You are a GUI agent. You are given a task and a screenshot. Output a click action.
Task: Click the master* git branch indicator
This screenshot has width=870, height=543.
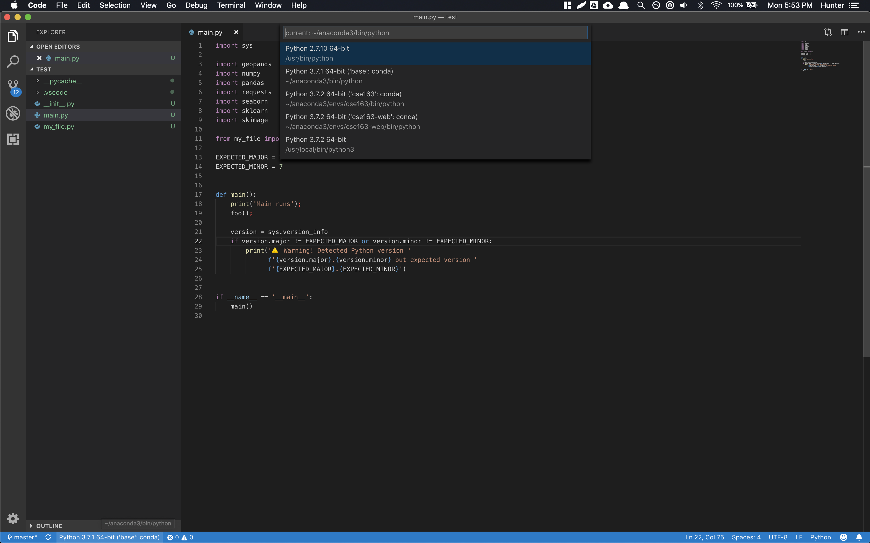(22, 537)
